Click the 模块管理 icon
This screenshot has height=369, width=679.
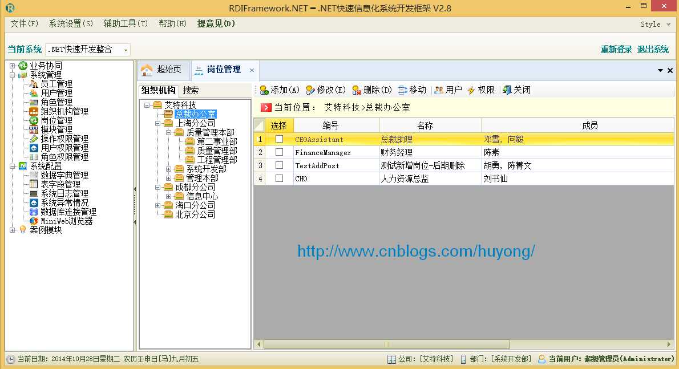[x=34, y=129]
